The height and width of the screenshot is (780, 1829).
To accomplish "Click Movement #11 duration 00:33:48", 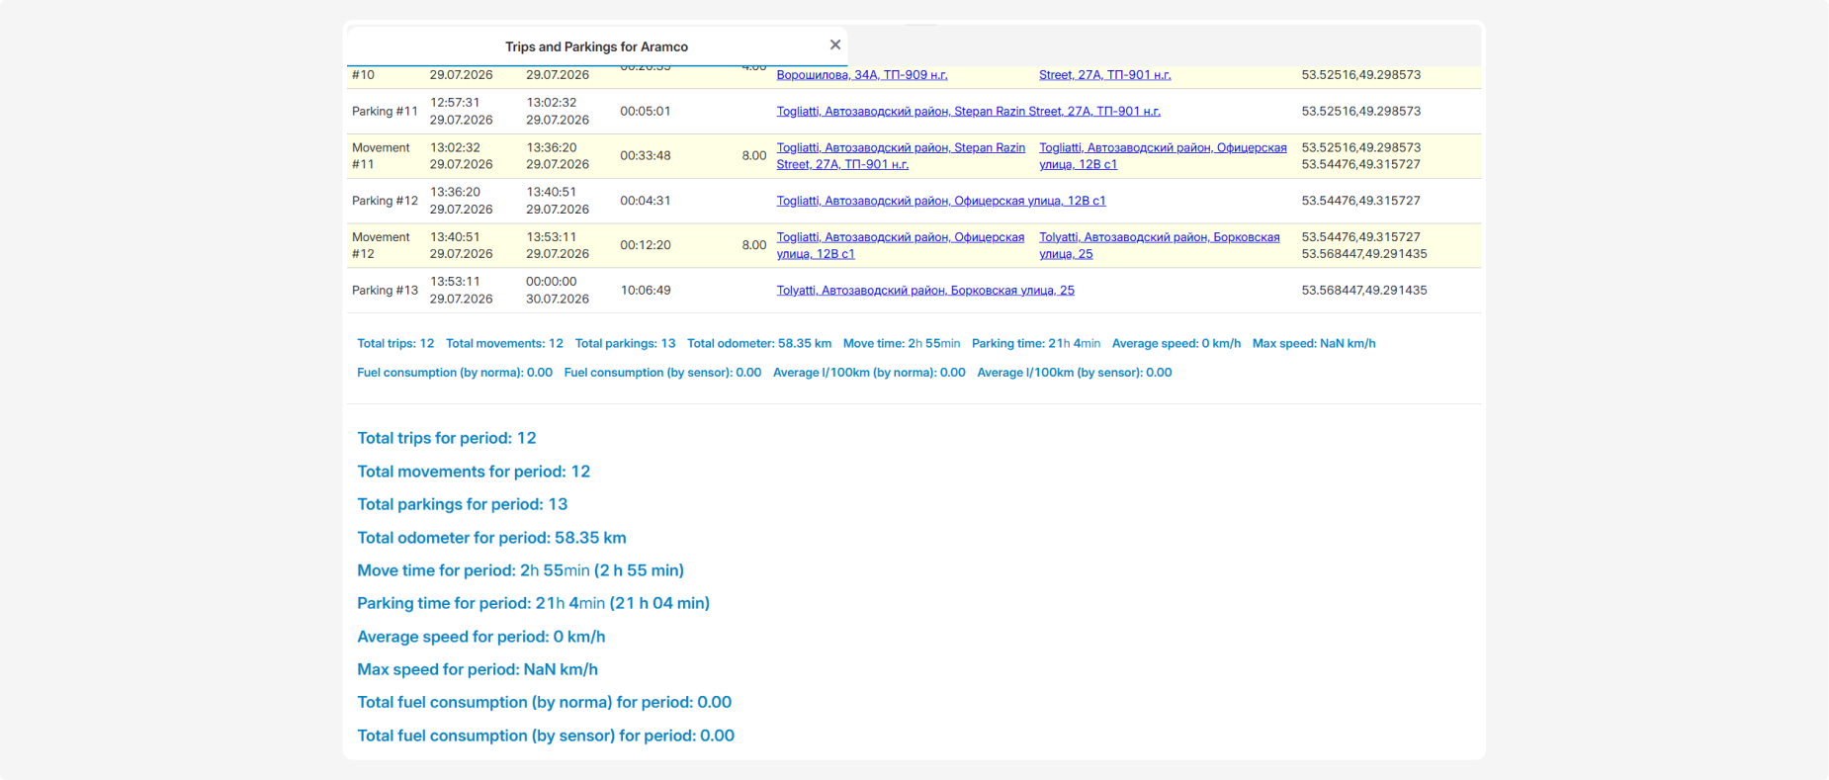I will [x=646, y=155].
